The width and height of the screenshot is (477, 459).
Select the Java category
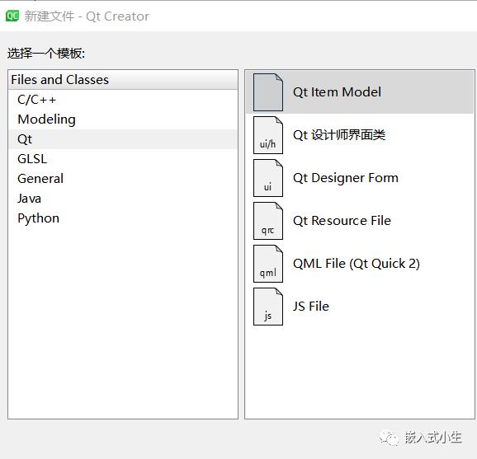(x=123, y=199)
